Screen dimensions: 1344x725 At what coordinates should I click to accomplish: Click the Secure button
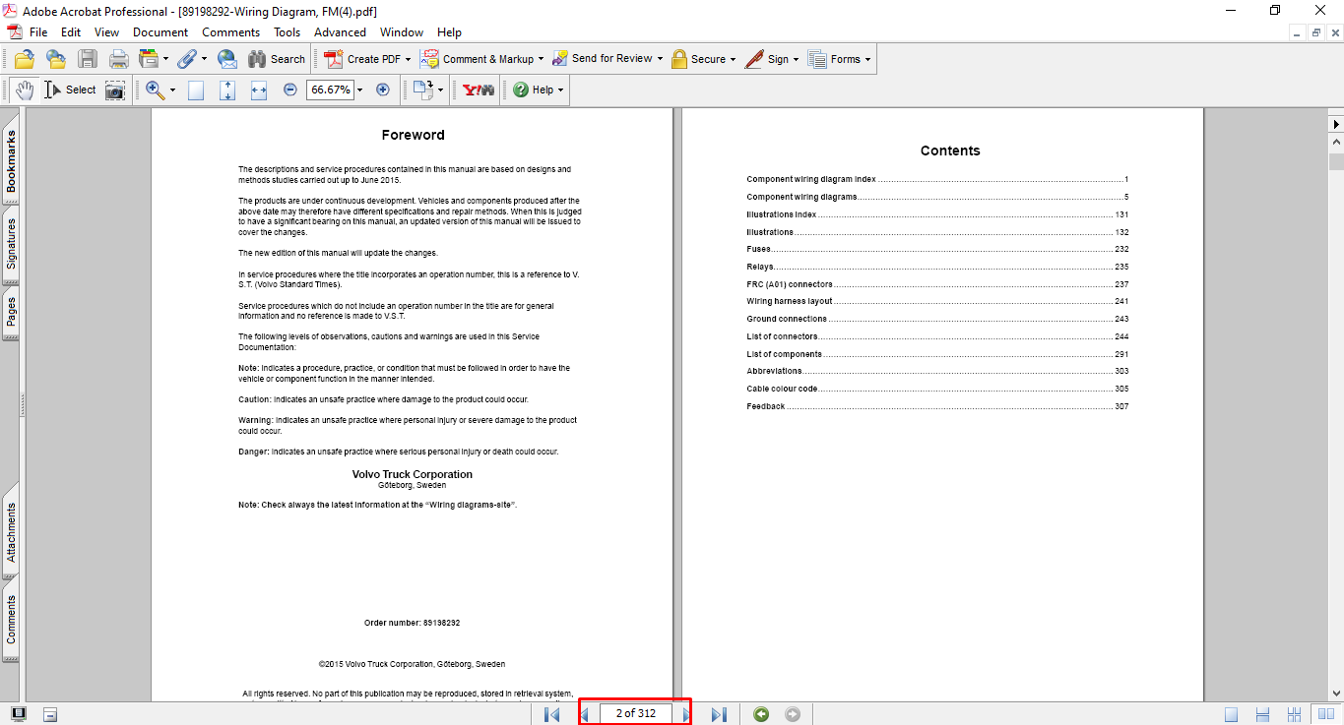tap(703, 59)
